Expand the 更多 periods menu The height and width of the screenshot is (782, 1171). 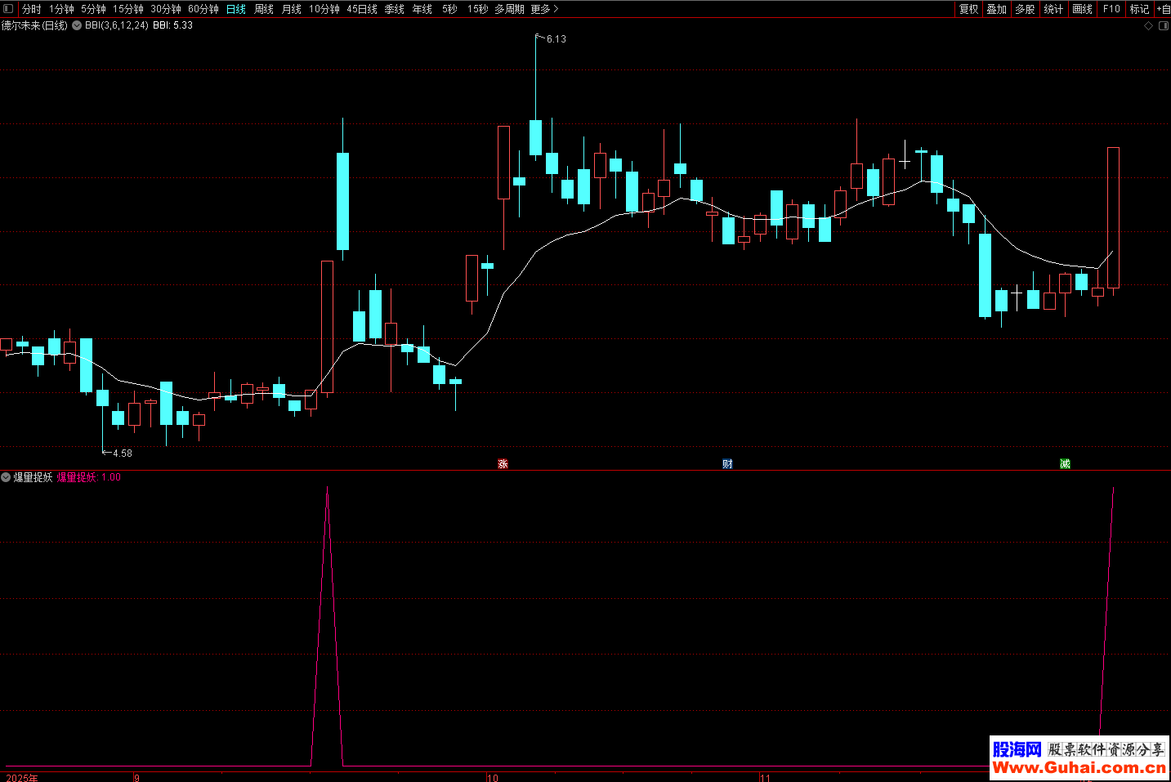pos(544,9)
